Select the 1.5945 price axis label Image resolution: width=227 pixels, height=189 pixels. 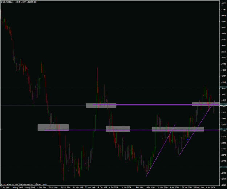223,9
